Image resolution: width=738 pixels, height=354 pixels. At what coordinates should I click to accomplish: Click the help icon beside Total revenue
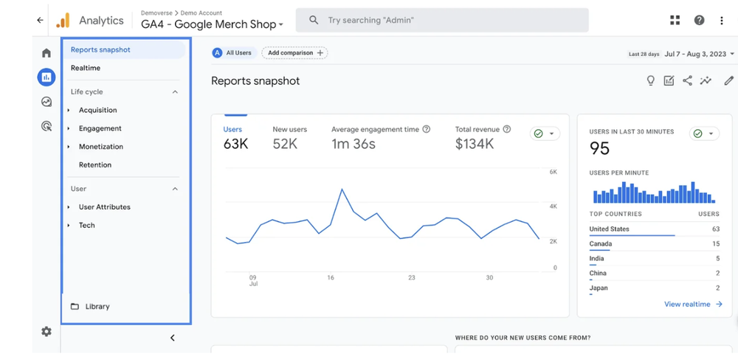point(507,129)
